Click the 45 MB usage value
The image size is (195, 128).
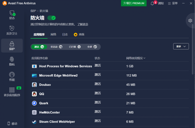click(130, 85)
